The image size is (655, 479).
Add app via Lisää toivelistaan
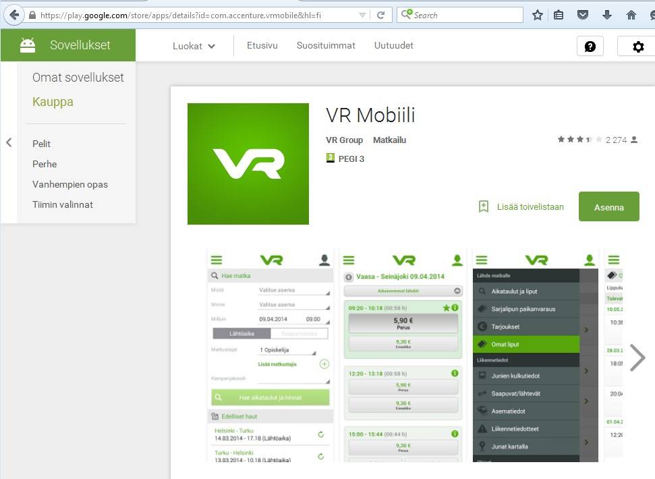(521, 207)
